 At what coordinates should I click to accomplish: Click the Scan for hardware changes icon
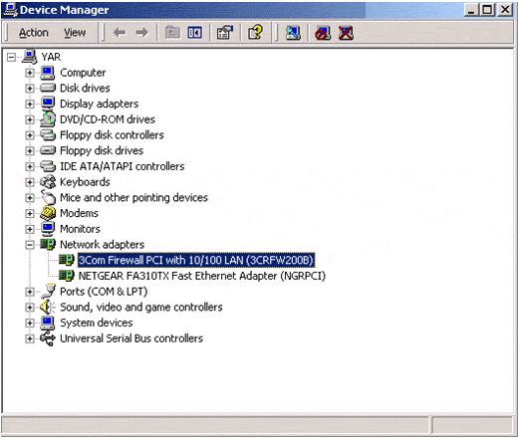[x=293, y=33]
